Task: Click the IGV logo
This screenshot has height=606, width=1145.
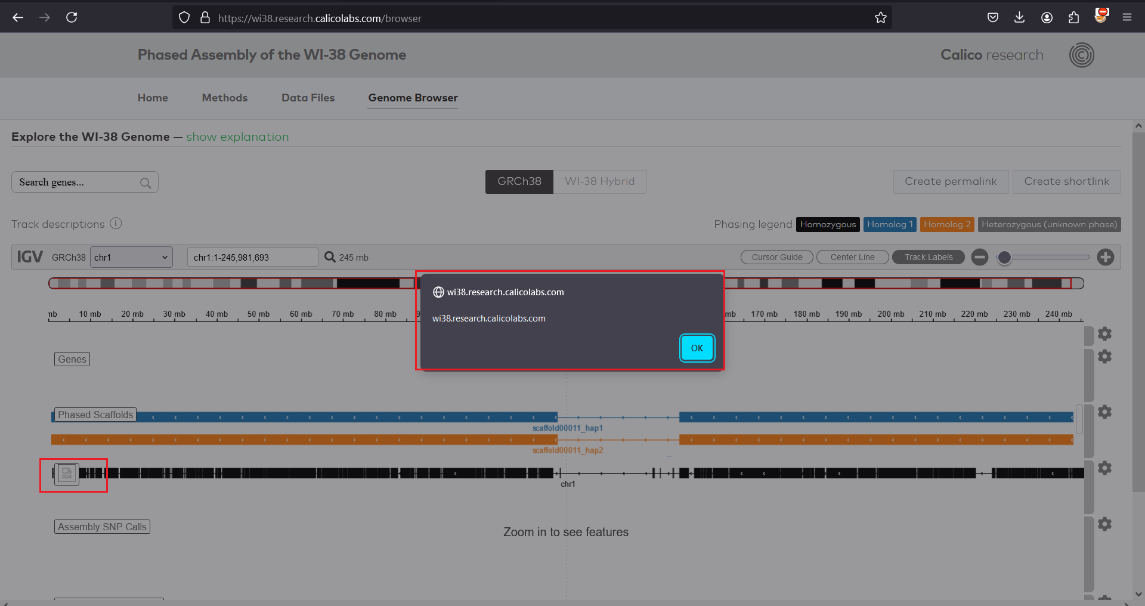Action: (x=30, y=257)
